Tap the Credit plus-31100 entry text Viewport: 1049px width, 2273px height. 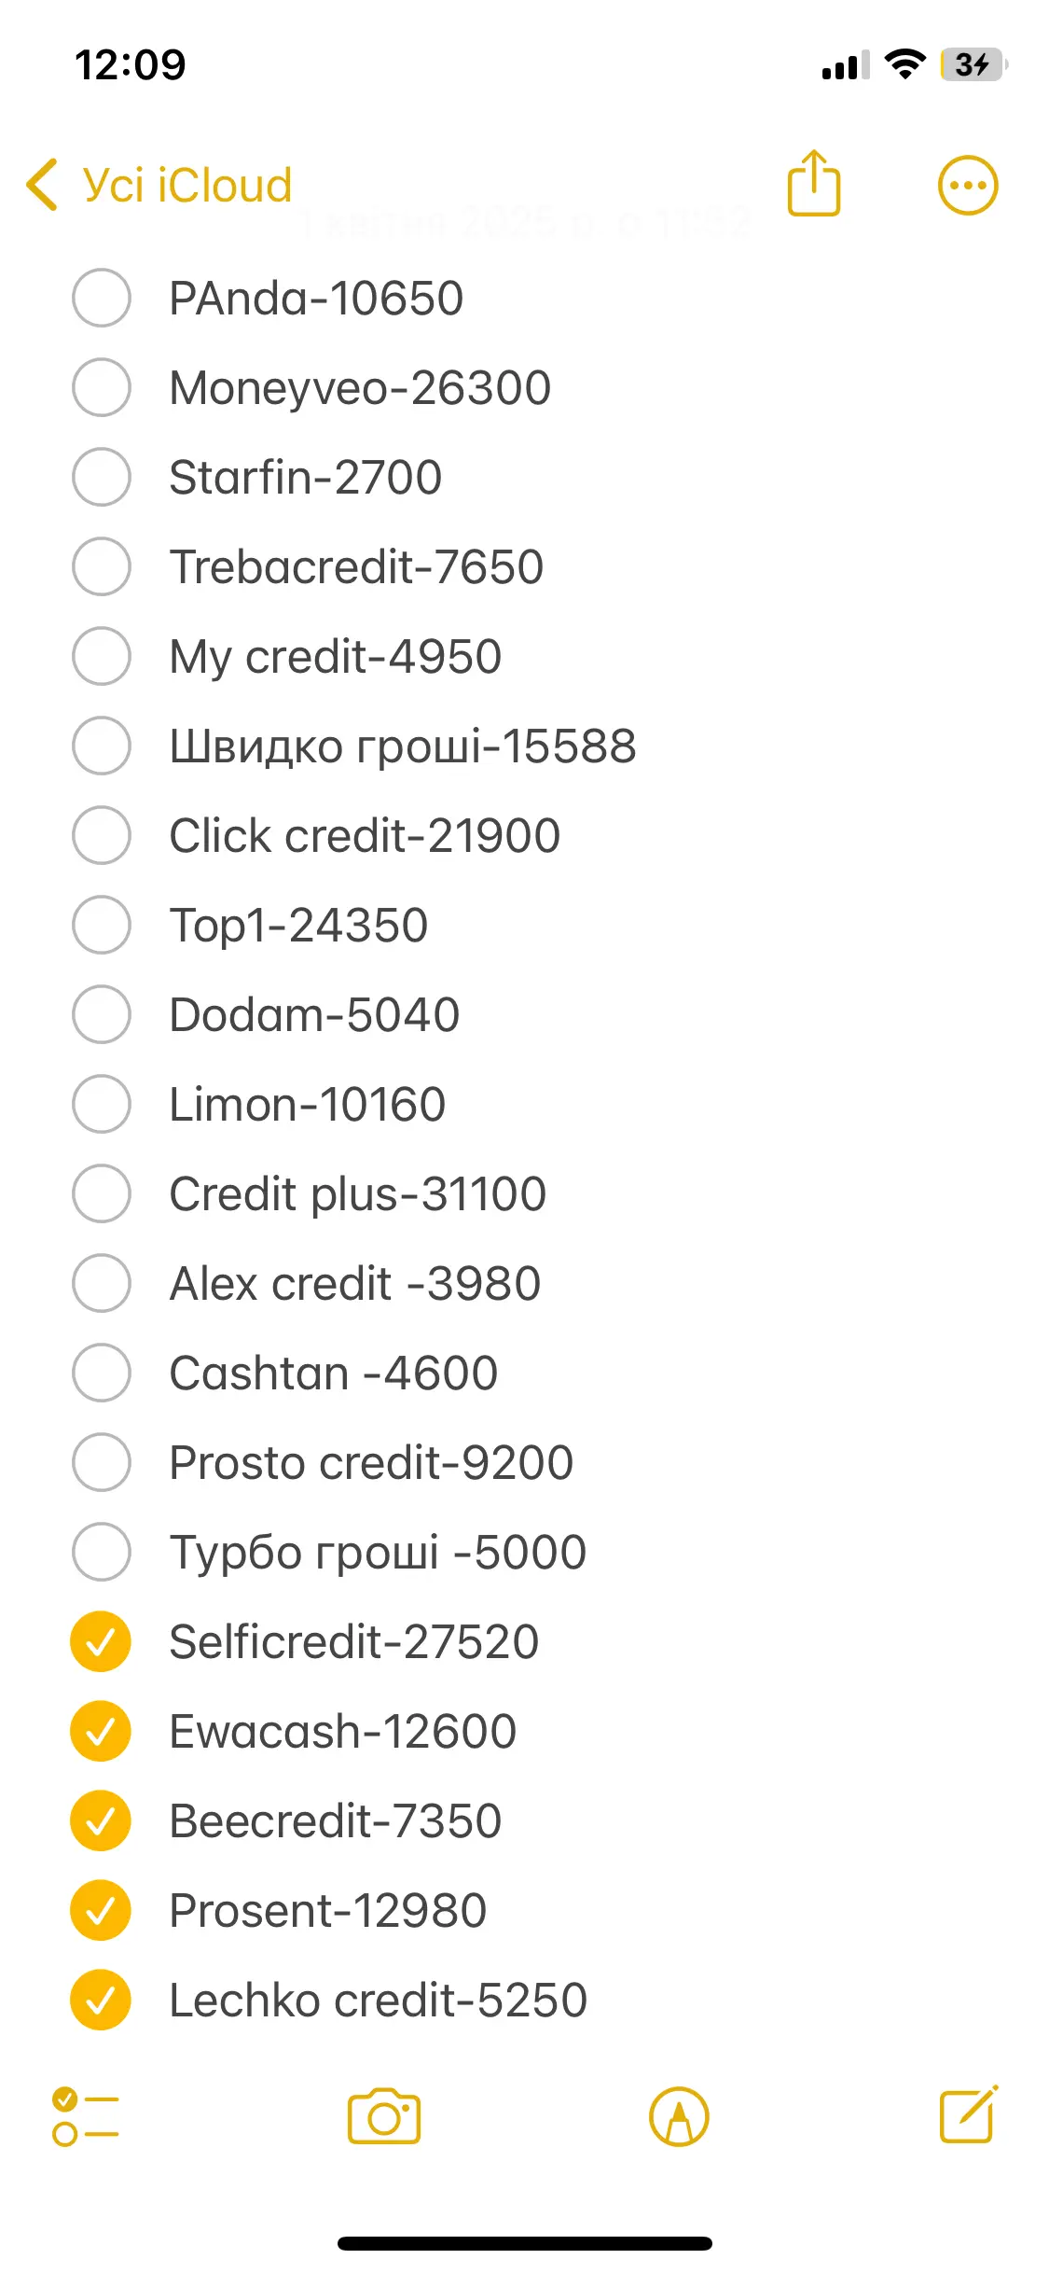(x=357, y=1193)
